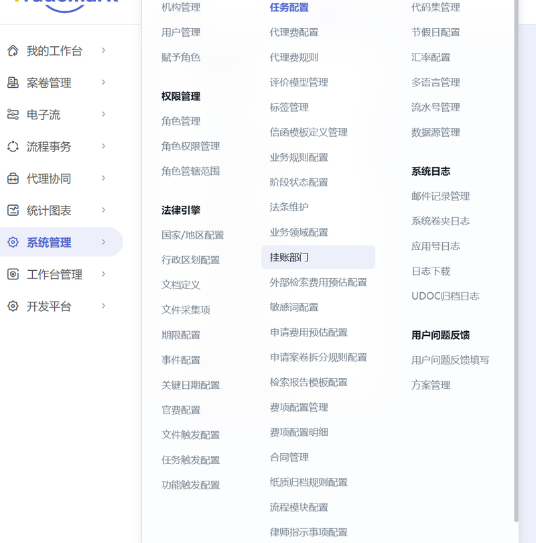Click the menu panel vertical scrollbar
536x543 pixels.
[516, 259]
